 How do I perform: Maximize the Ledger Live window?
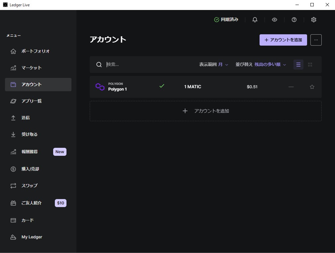click(x=312, y=5)
